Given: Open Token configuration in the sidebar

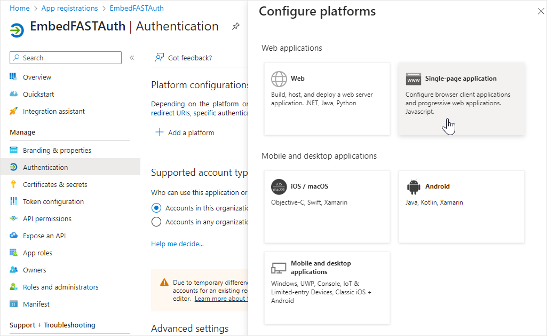Looking at the screenshot, I should [53, 201].
